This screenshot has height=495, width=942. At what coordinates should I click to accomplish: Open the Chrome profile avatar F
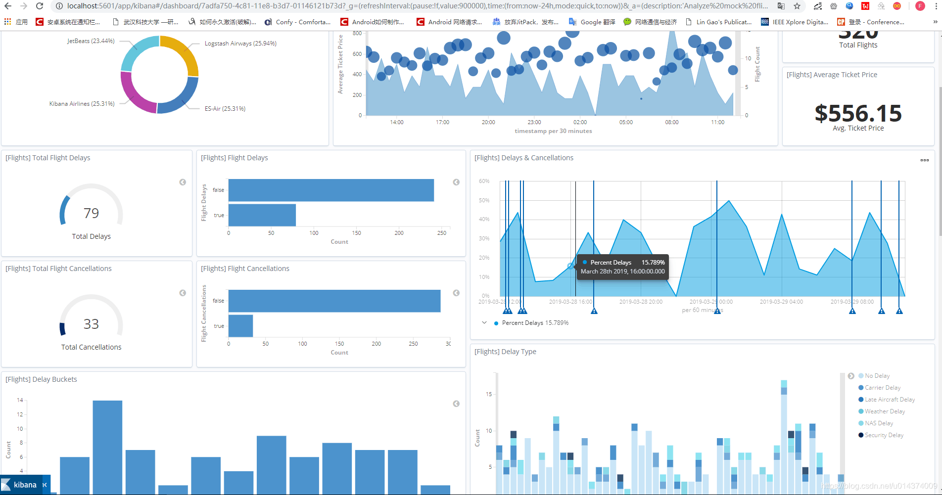click(920, 6)
